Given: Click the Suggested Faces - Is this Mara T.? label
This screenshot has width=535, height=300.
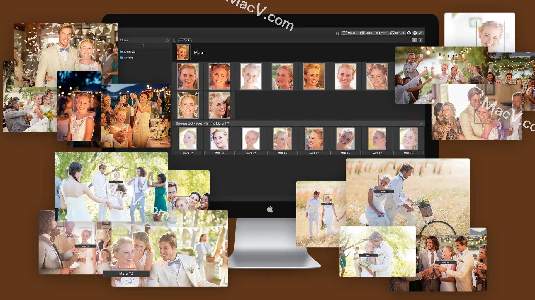Looking at the screenshot, I should (x=202, y=124).
